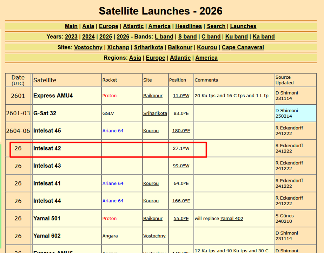The image size is (324, 253).
Task: Click the Satellite Launches - 2026 heading
Action: (160, 11)
